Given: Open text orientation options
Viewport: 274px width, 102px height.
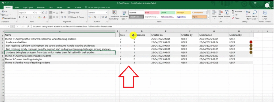Looking at the screenshot, I should click(x=63, y=13).
